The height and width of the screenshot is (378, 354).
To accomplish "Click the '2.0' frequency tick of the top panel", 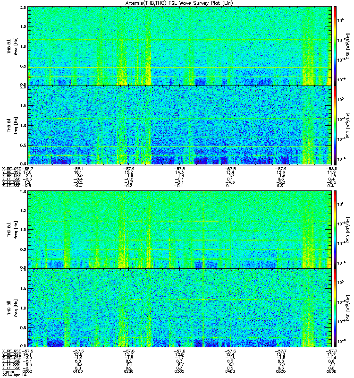I will tap(23, 8).
